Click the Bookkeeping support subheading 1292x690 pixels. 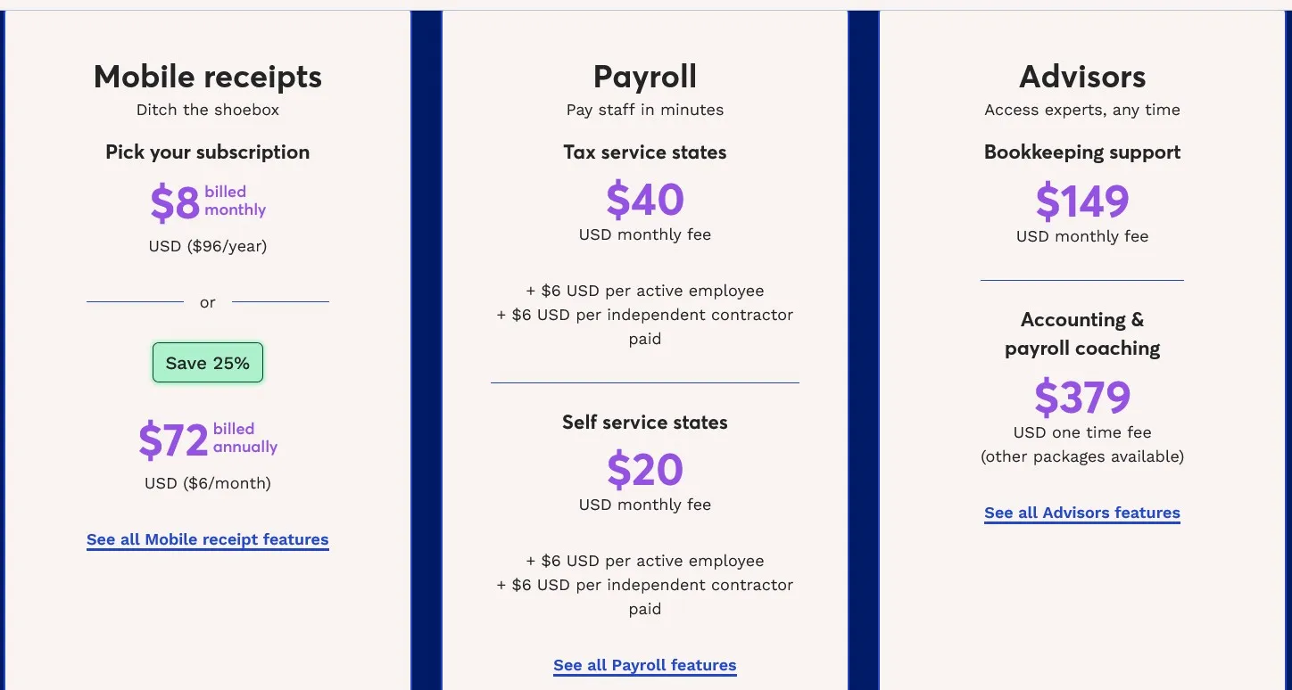[x=1082, y=152]
